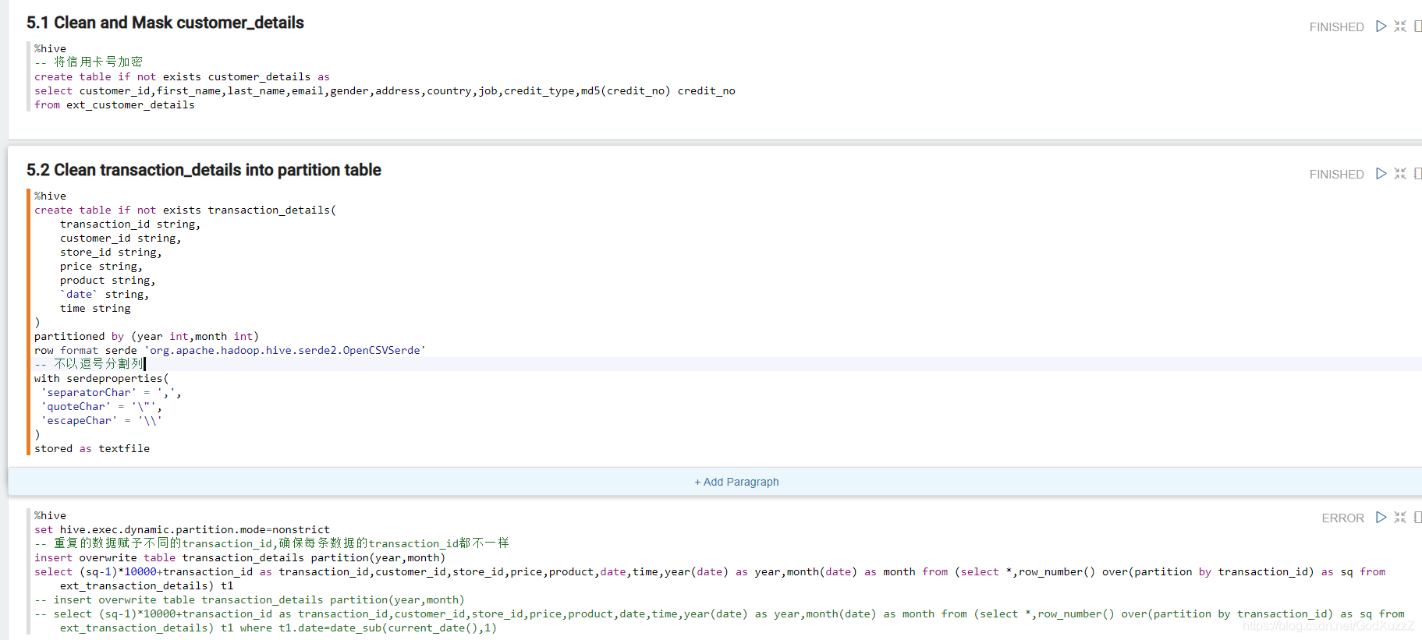Click the 'create table if not exists customer_details as' line
The width and height of the screenshot is (1422, 640).
click(x=182, y=77)
